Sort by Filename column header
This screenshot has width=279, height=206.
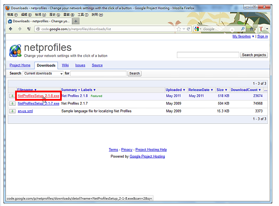tap(27, 90)
